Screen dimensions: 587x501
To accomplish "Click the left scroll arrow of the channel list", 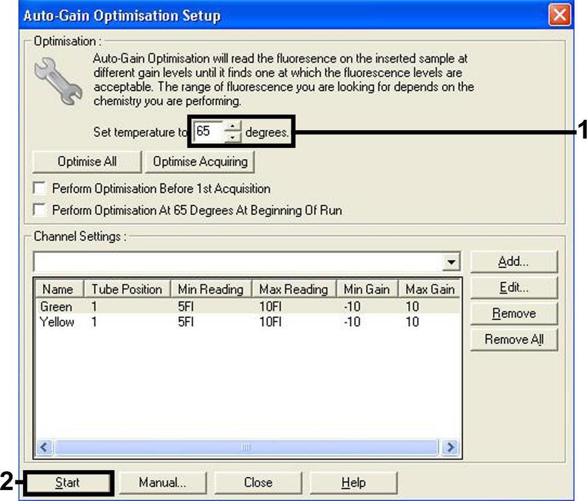I will click(44, 447).
